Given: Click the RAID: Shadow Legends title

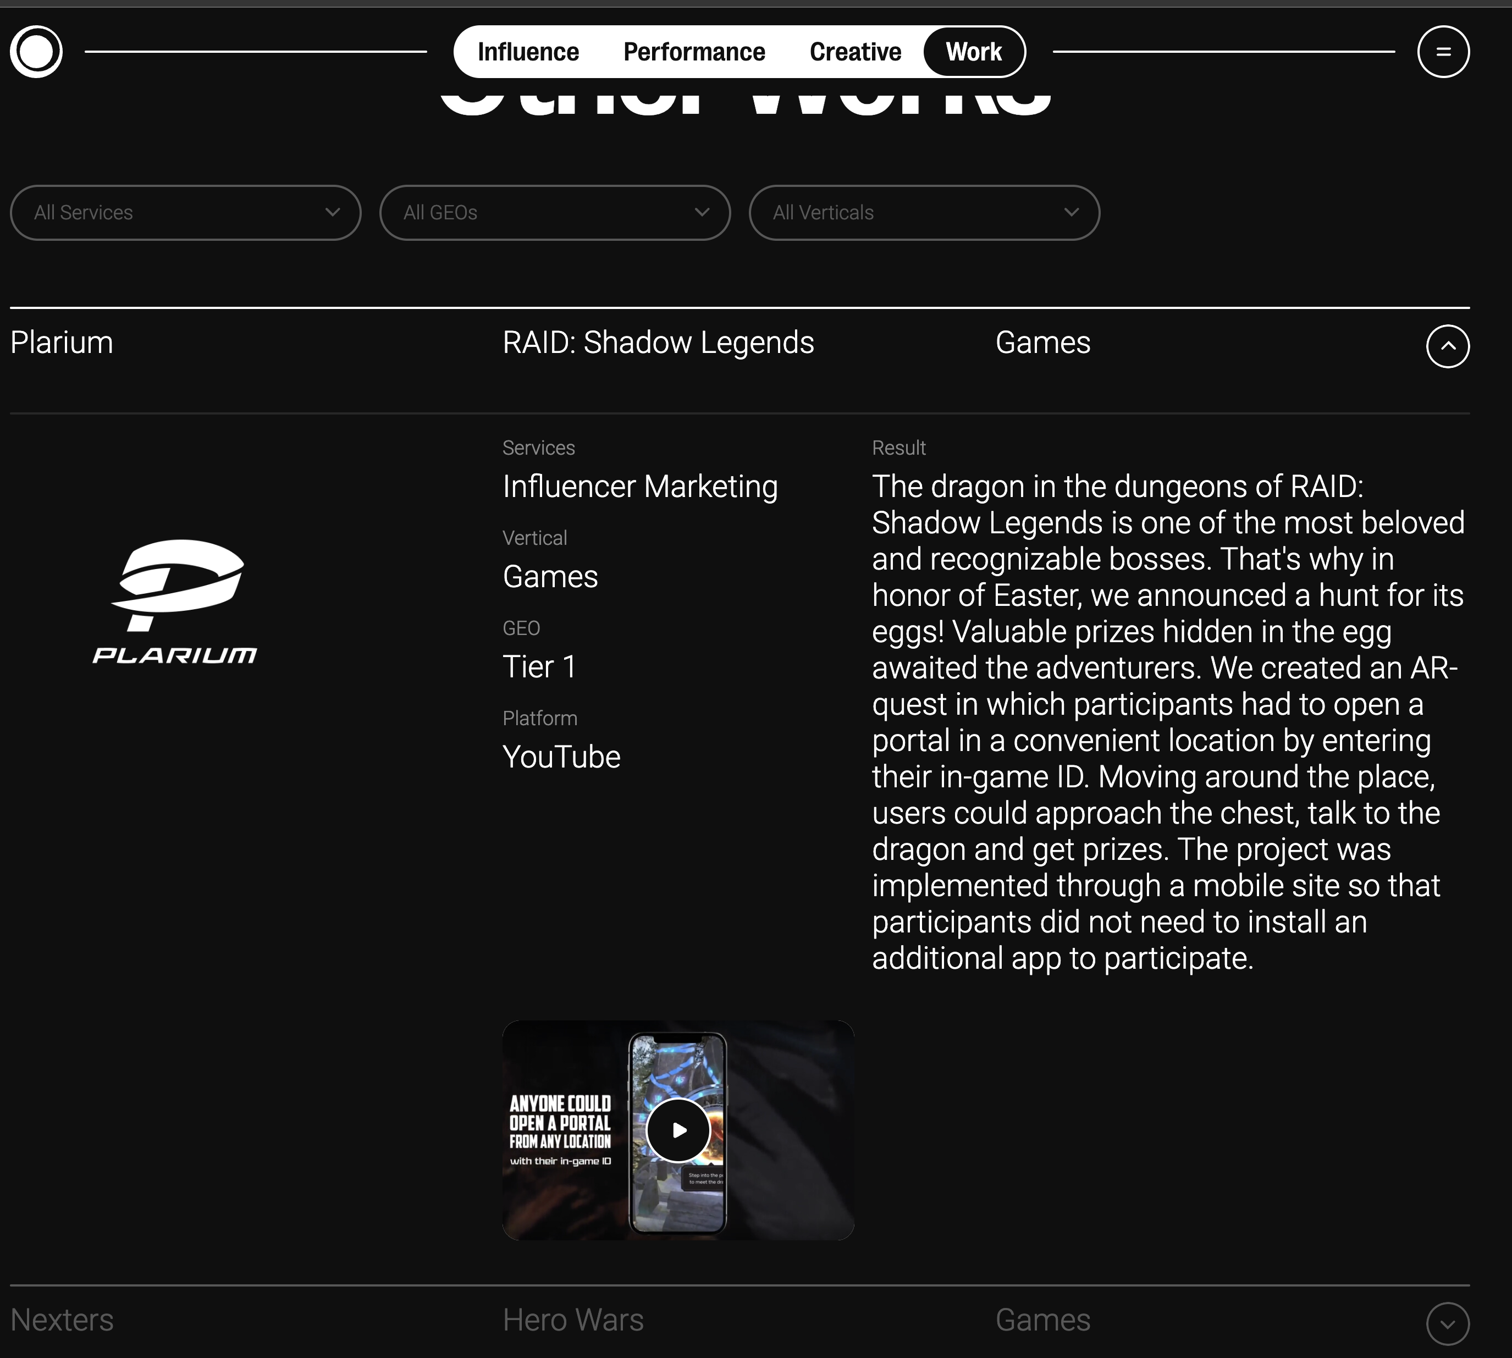Looking at the screenshot, I should pos(658,343).
